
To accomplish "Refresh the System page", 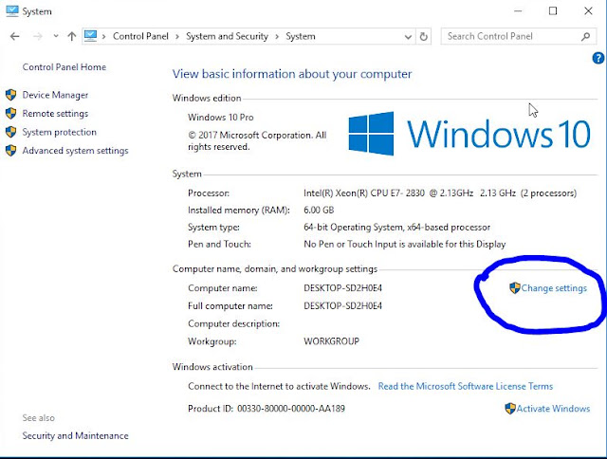I will [x=424, y=37].
